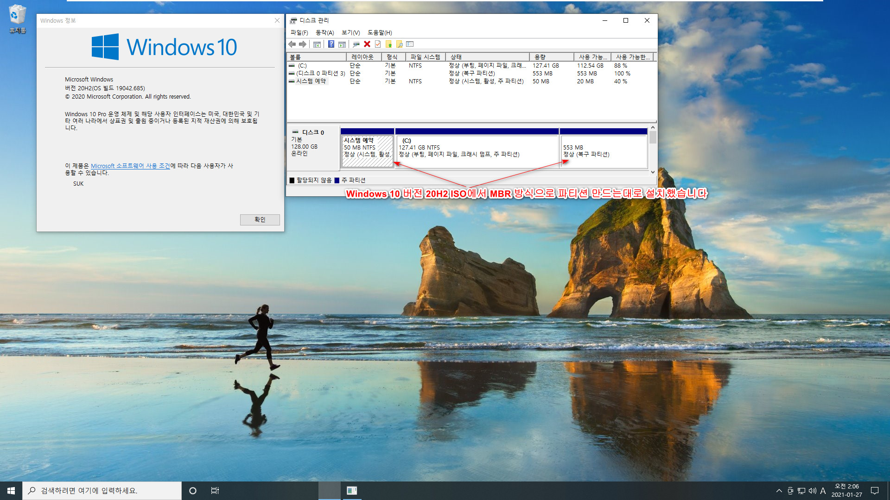The image size is (890, 500).
Task: Sort by the 볼륨 column header
Action: [x=317, y=57]
